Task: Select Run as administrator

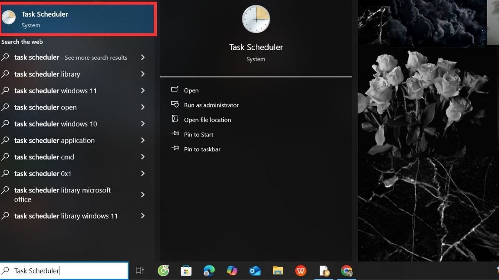Action: click(x=211, y=105)
